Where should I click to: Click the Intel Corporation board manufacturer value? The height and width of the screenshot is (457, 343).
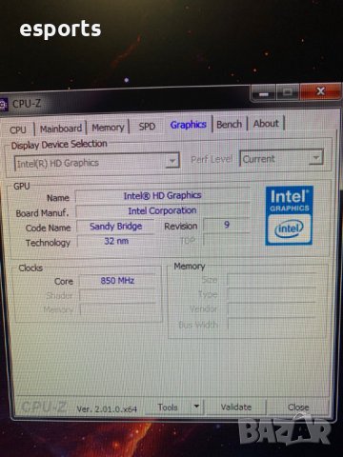tap(162, 210)
